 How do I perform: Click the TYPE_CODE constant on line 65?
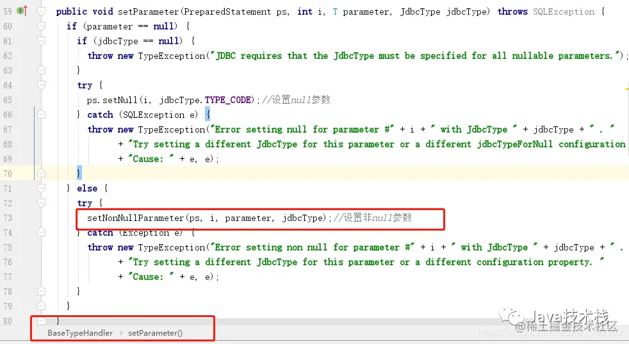(228, 99)
